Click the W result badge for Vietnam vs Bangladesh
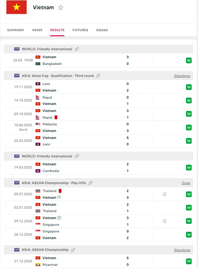Screen dimensions: 198x269 [x=189, y=60]
